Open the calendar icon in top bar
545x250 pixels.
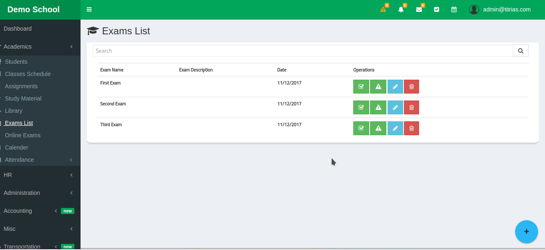[x=454, y=9]
